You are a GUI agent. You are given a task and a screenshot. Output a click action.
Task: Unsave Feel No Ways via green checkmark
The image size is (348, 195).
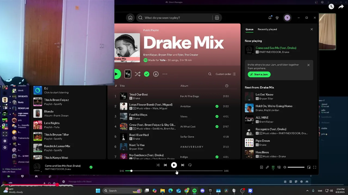[217, 116]
